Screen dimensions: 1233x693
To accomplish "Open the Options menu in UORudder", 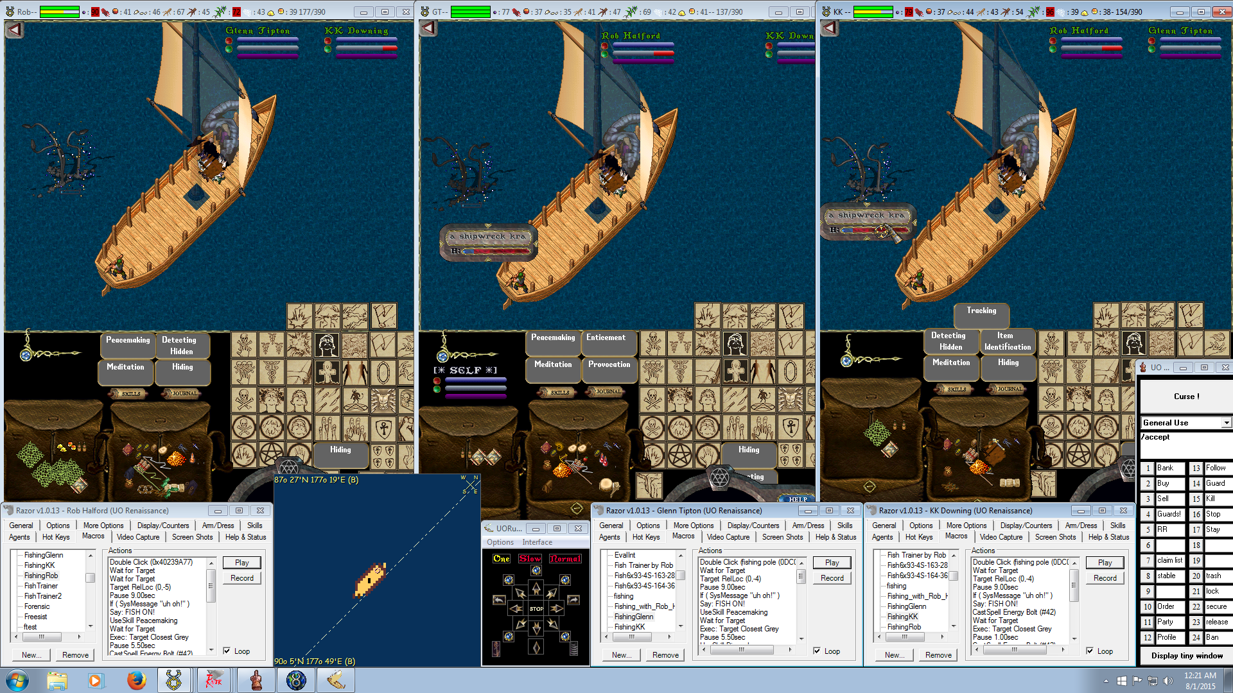I will pos(500,542).
